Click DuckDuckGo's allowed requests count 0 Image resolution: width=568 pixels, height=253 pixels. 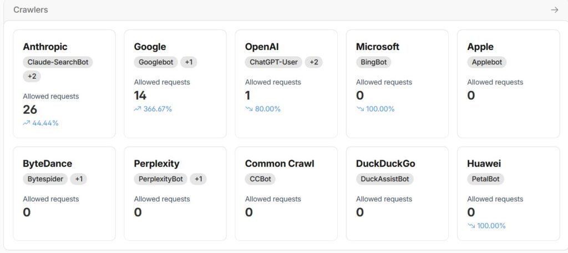[x=359, y=212]
